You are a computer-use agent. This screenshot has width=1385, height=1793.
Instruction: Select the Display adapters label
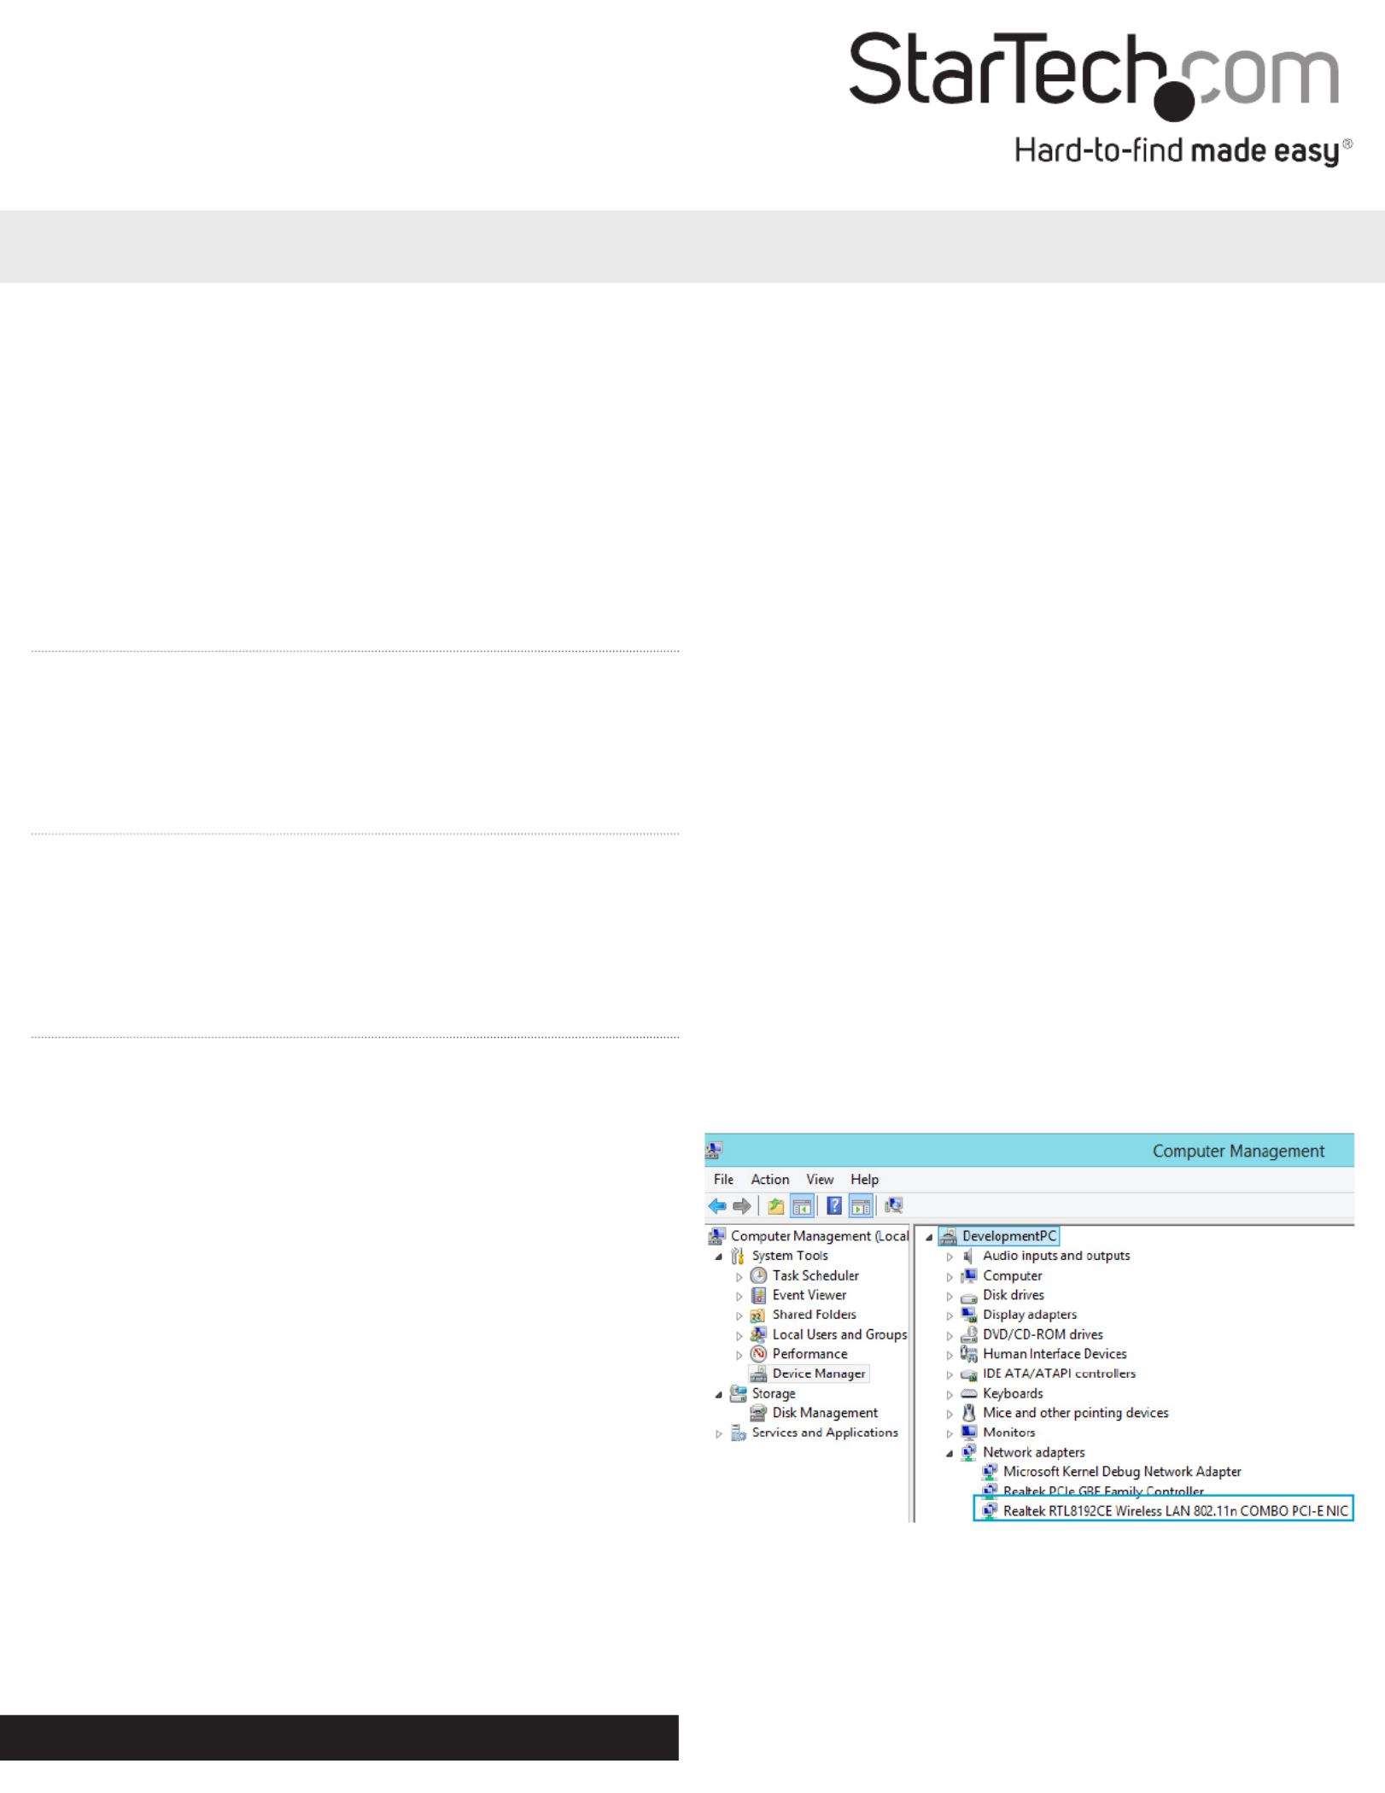[1030, 1315]
